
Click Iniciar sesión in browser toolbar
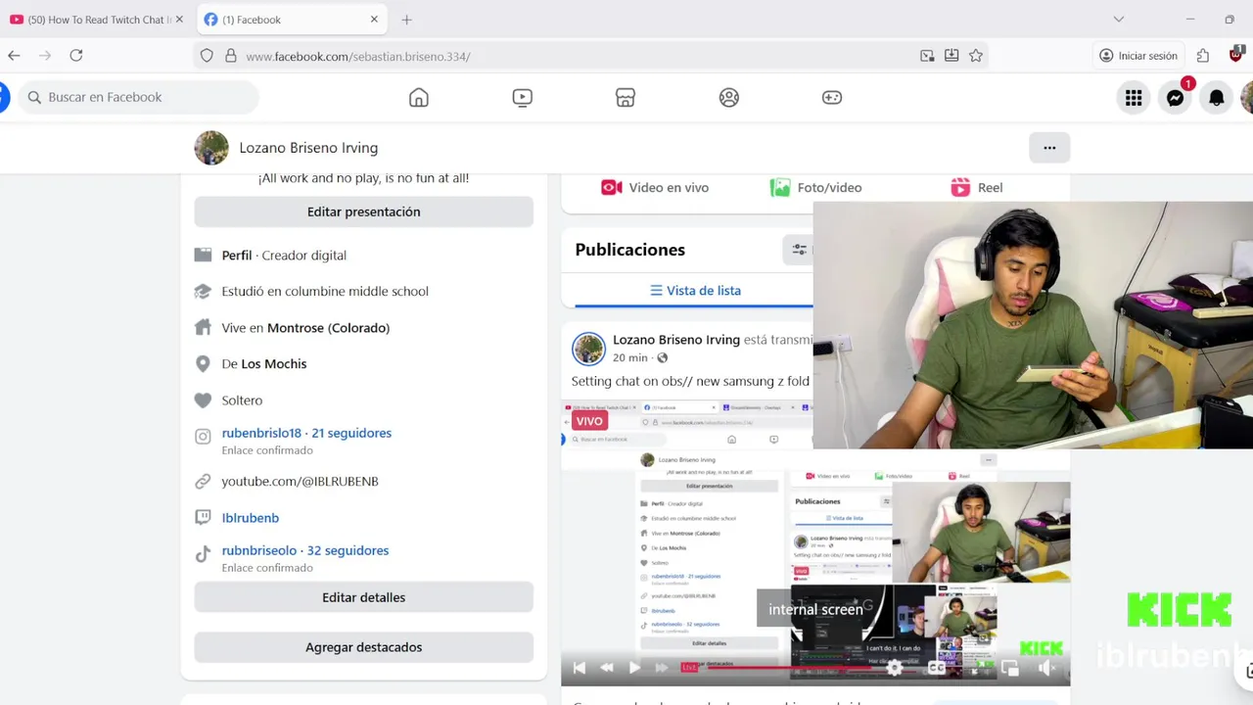[1138, 56]
